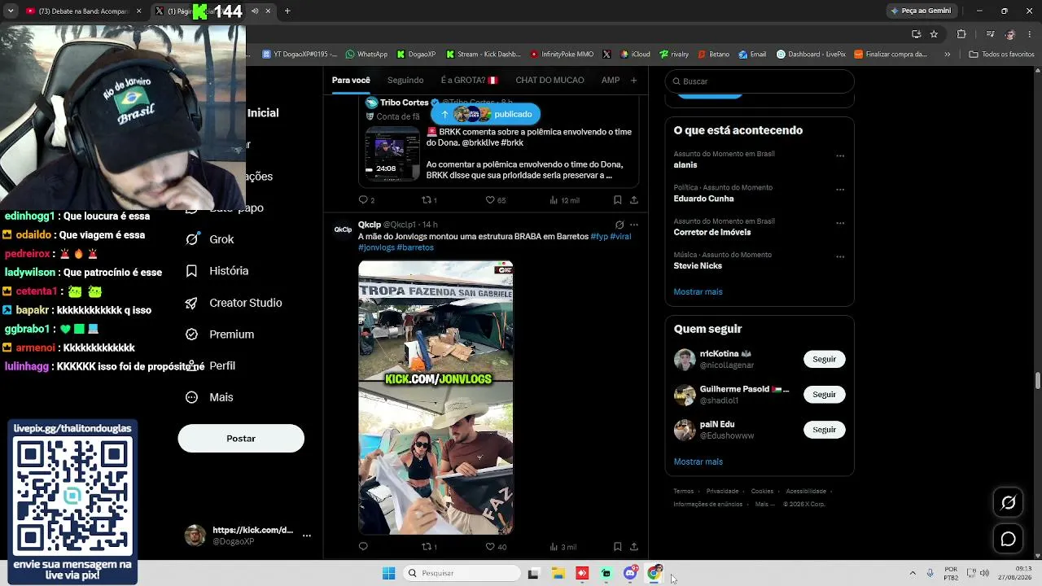
Task: Like the Qkclp post with 40 likes
Action: [495, 547]
